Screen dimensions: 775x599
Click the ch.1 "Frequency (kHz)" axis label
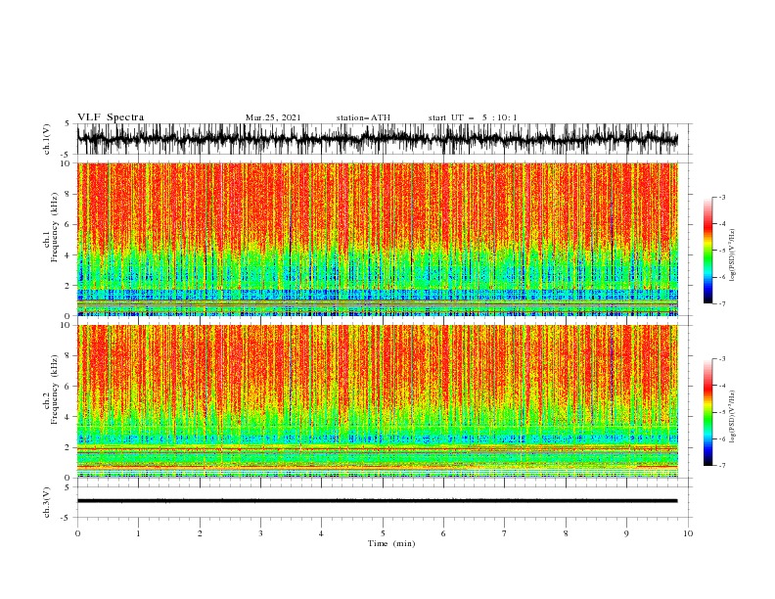[55, 228]
